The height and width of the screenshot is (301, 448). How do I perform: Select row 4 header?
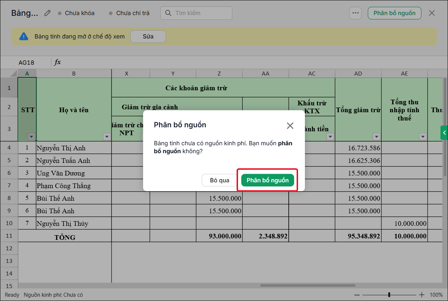click(x=9, y=148)
